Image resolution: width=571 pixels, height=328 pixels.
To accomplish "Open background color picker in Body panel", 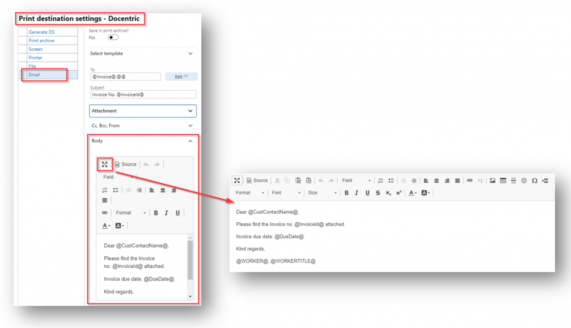I will [x=119, y=226].
